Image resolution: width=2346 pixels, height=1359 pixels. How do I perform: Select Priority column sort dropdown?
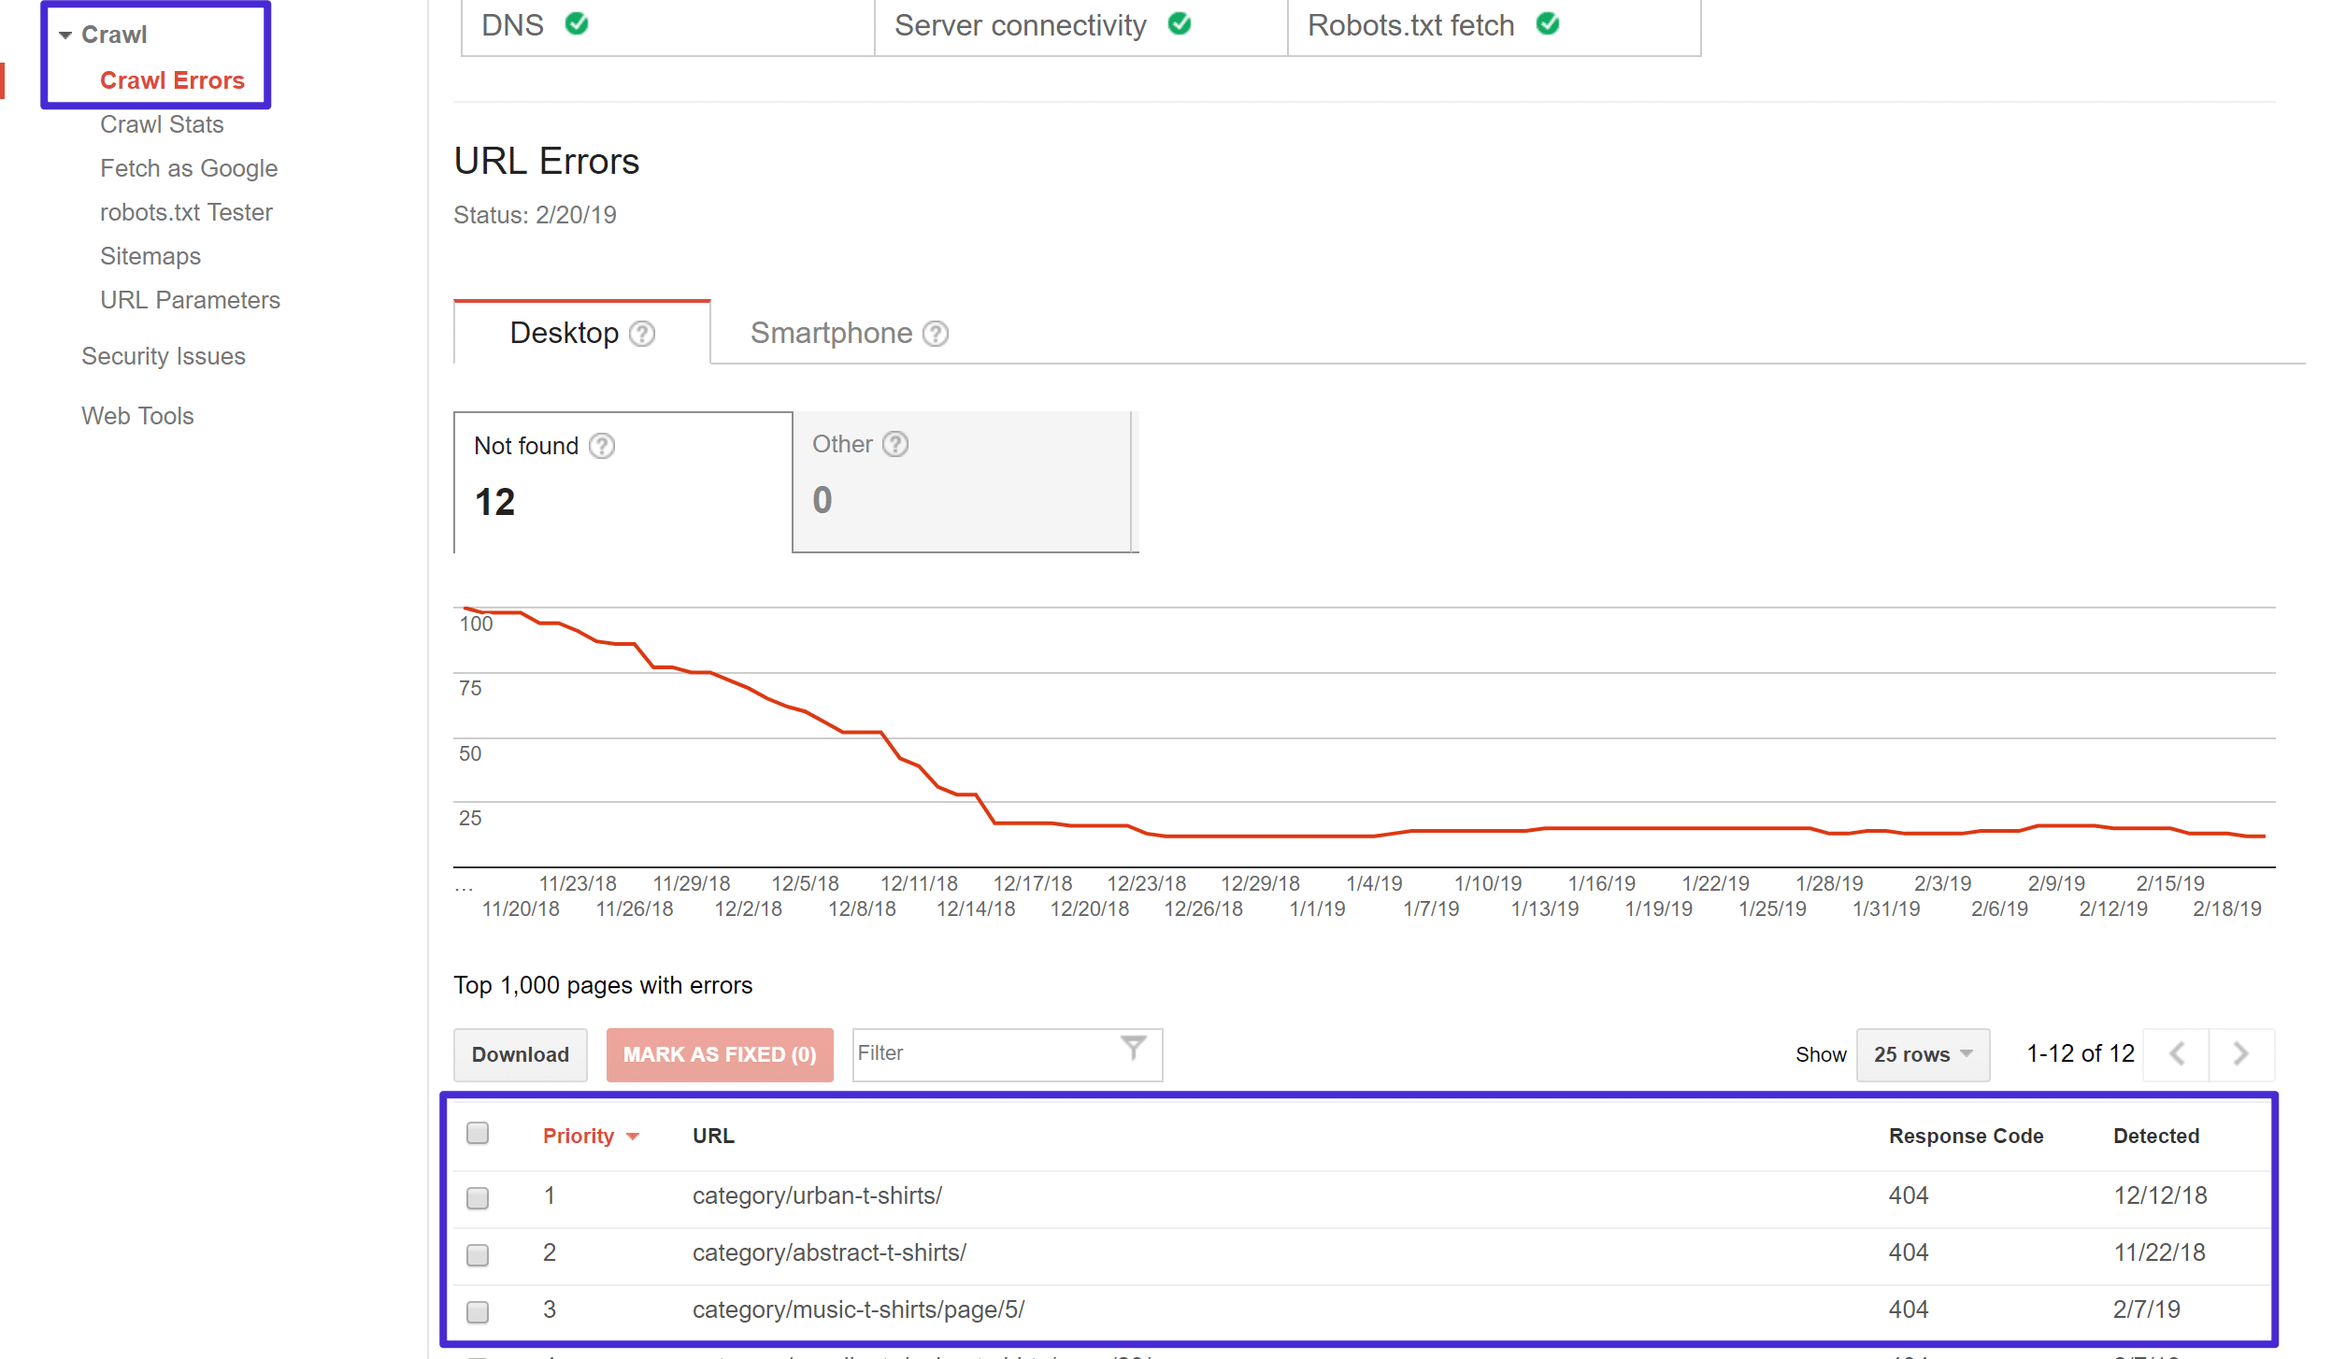(633, 1134)
